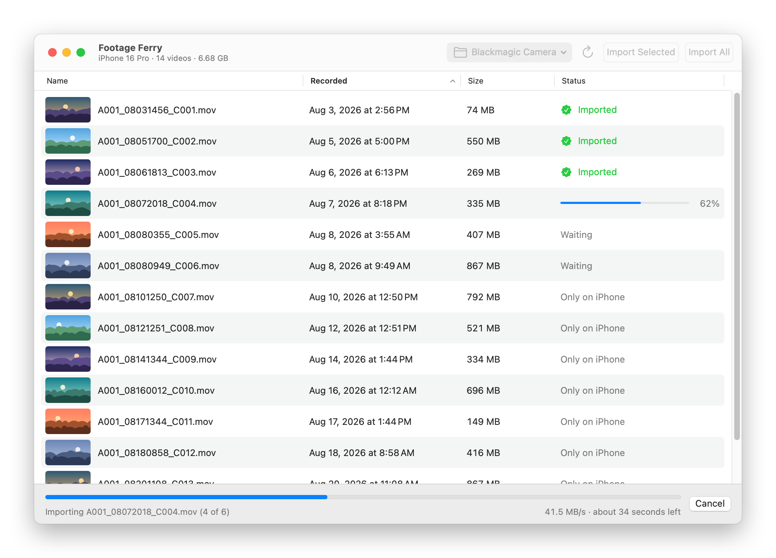776x558 pixels.
Task: Select file name A001_08180858_C012.mov
Action: point(157,453)
